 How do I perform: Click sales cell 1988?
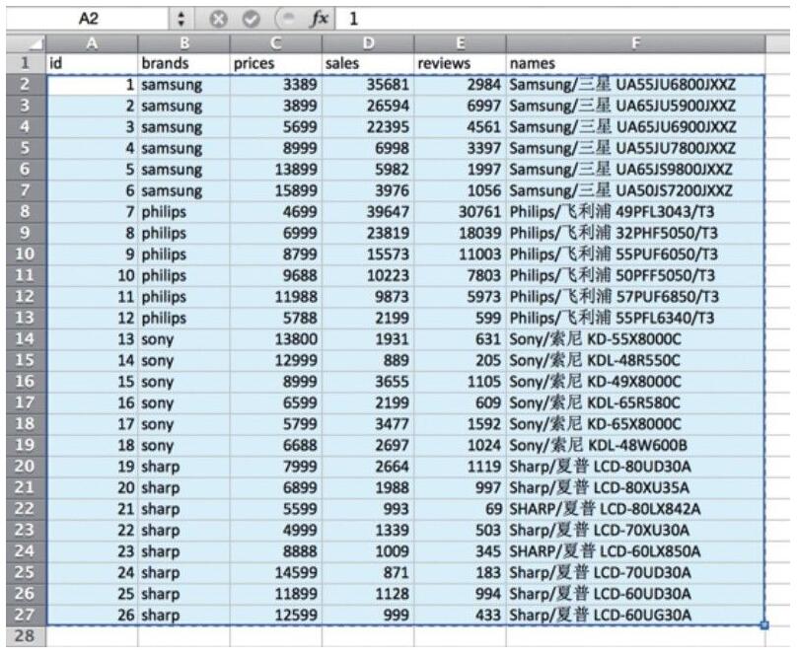(368, 487)
